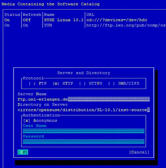Select the SMB/CIFS protocol radio button

coord(124,83)
